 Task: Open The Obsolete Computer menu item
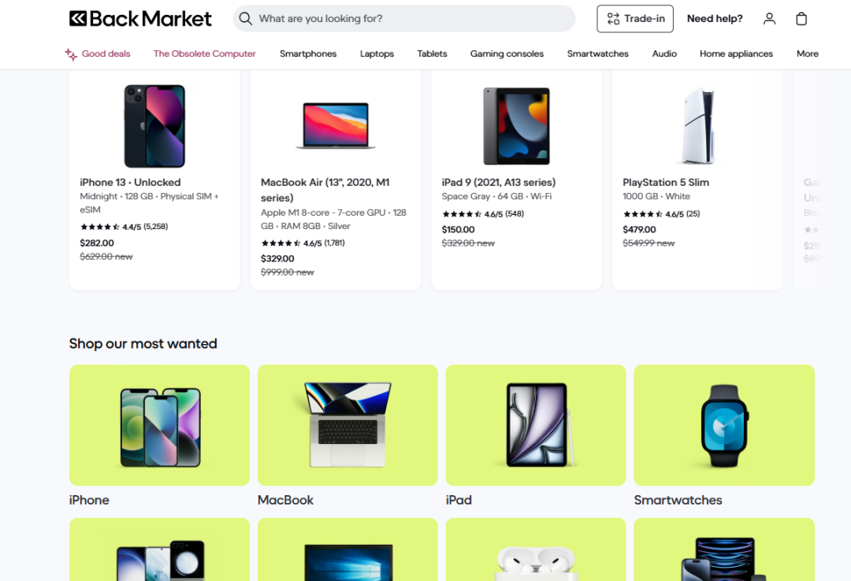point(205,54)
